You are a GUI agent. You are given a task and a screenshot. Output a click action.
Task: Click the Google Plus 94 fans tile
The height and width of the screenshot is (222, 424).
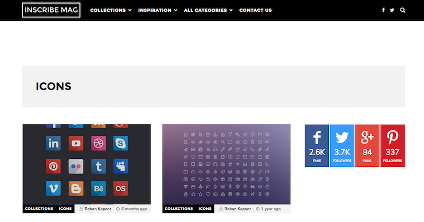(367, 146)
